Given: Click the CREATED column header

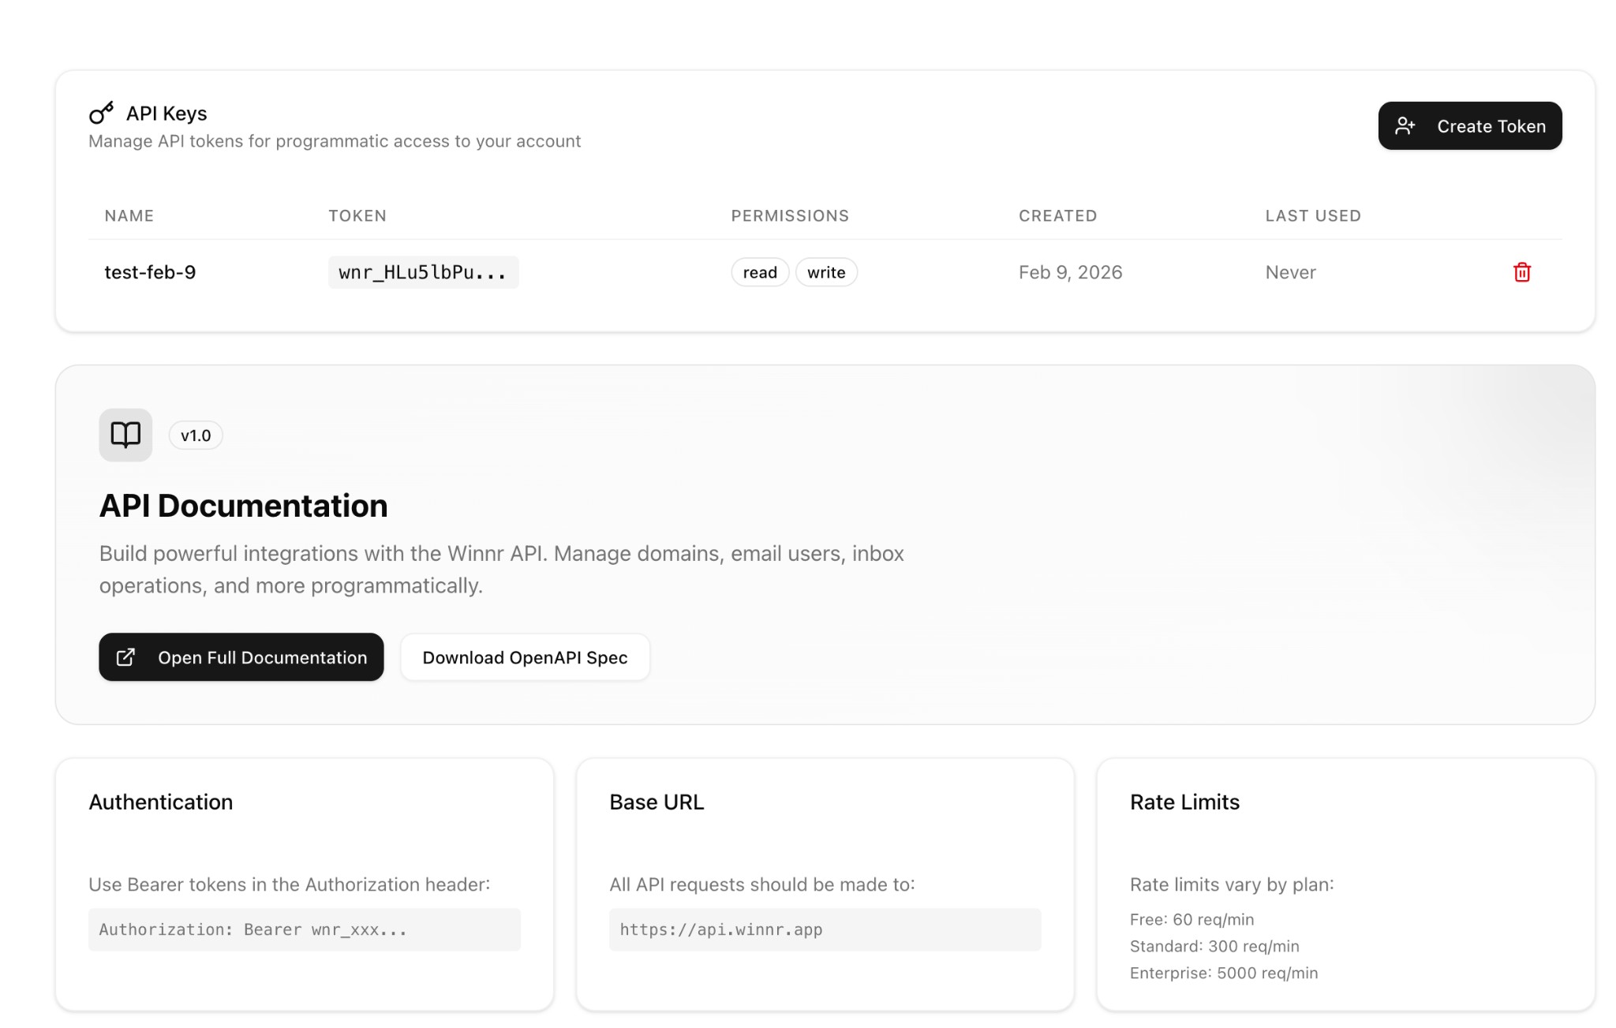Looking at the screenshot, I should (x=1057, y=215).
